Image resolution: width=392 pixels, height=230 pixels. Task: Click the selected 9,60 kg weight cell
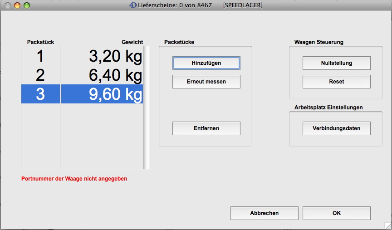pos(102,94)
